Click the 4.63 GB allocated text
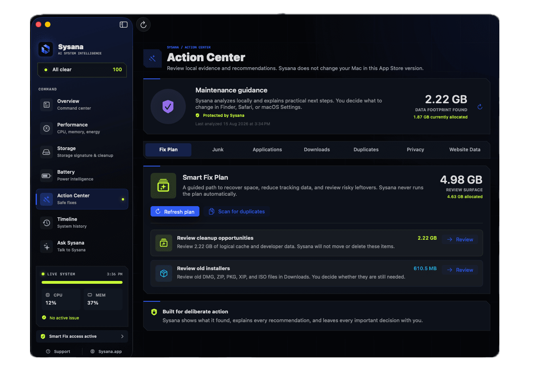Screen dimensions: 545x371 click(x=465, y=197)
